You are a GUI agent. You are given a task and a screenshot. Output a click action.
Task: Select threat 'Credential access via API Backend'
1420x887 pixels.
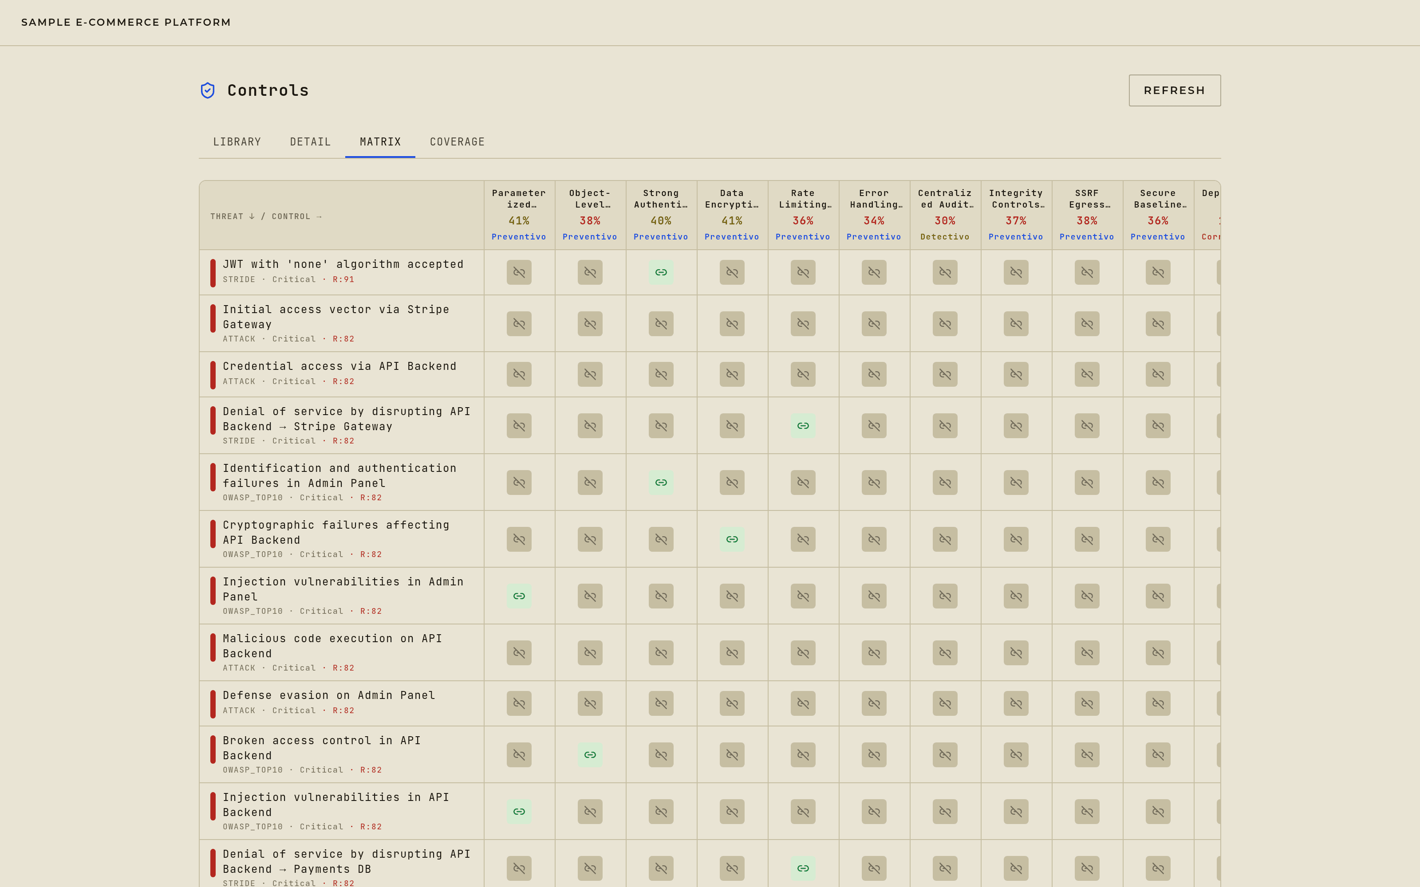point(342,374)
